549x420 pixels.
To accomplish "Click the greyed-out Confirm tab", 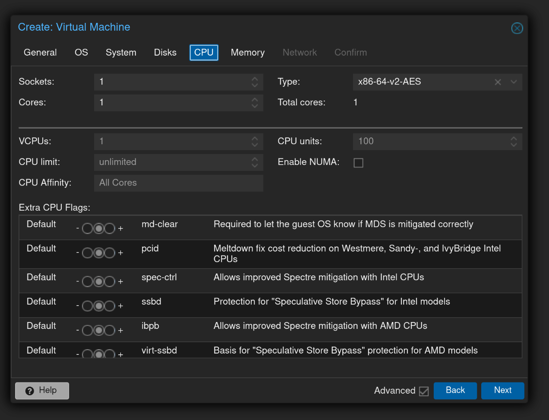I will coord(350,53).
